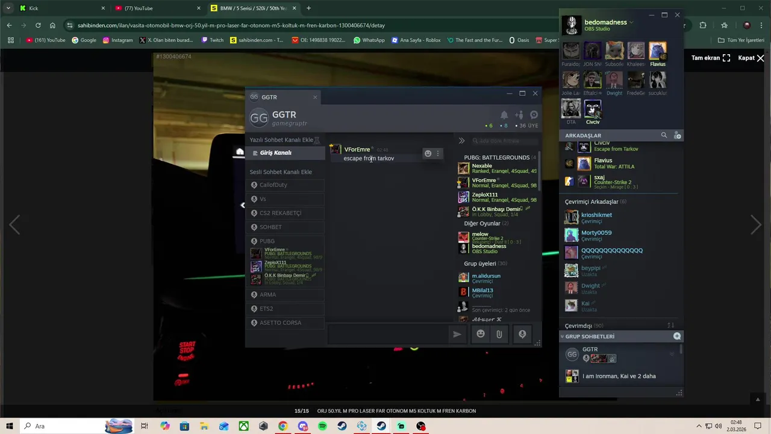Open Twitch bookmark in bookmarks bar
Screen dimensions: 771x434
pos(213,40)
